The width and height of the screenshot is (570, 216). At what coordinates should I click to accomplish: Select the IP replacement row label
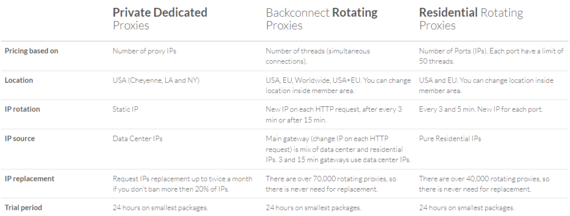pos(30,179)
